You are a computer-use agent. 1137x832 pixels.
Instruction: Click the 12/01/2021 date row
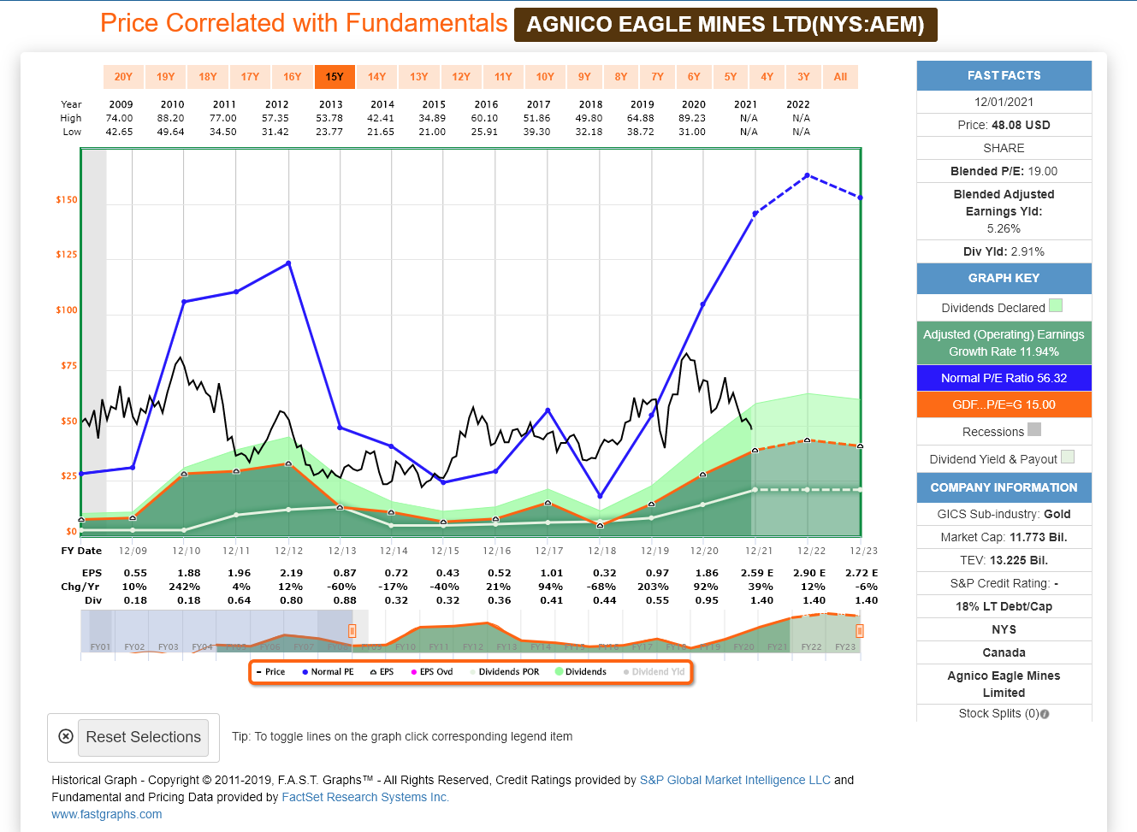coord(1004,102)
